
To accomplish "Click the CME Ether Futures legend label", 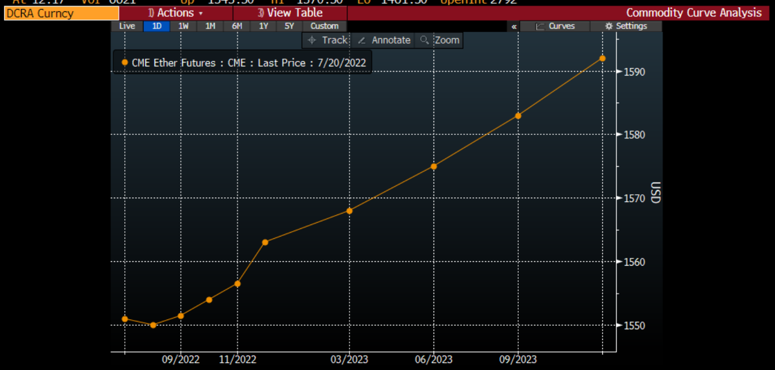I will click(249, 62).
